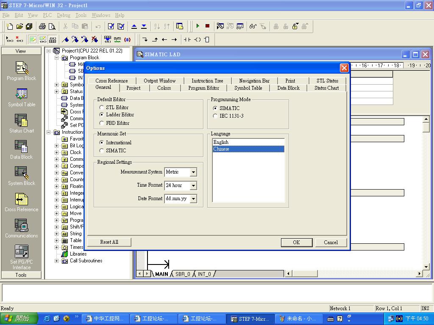Open the Measurement System dropdown
This screenshot has width=434, height=325.
[193, 172]
